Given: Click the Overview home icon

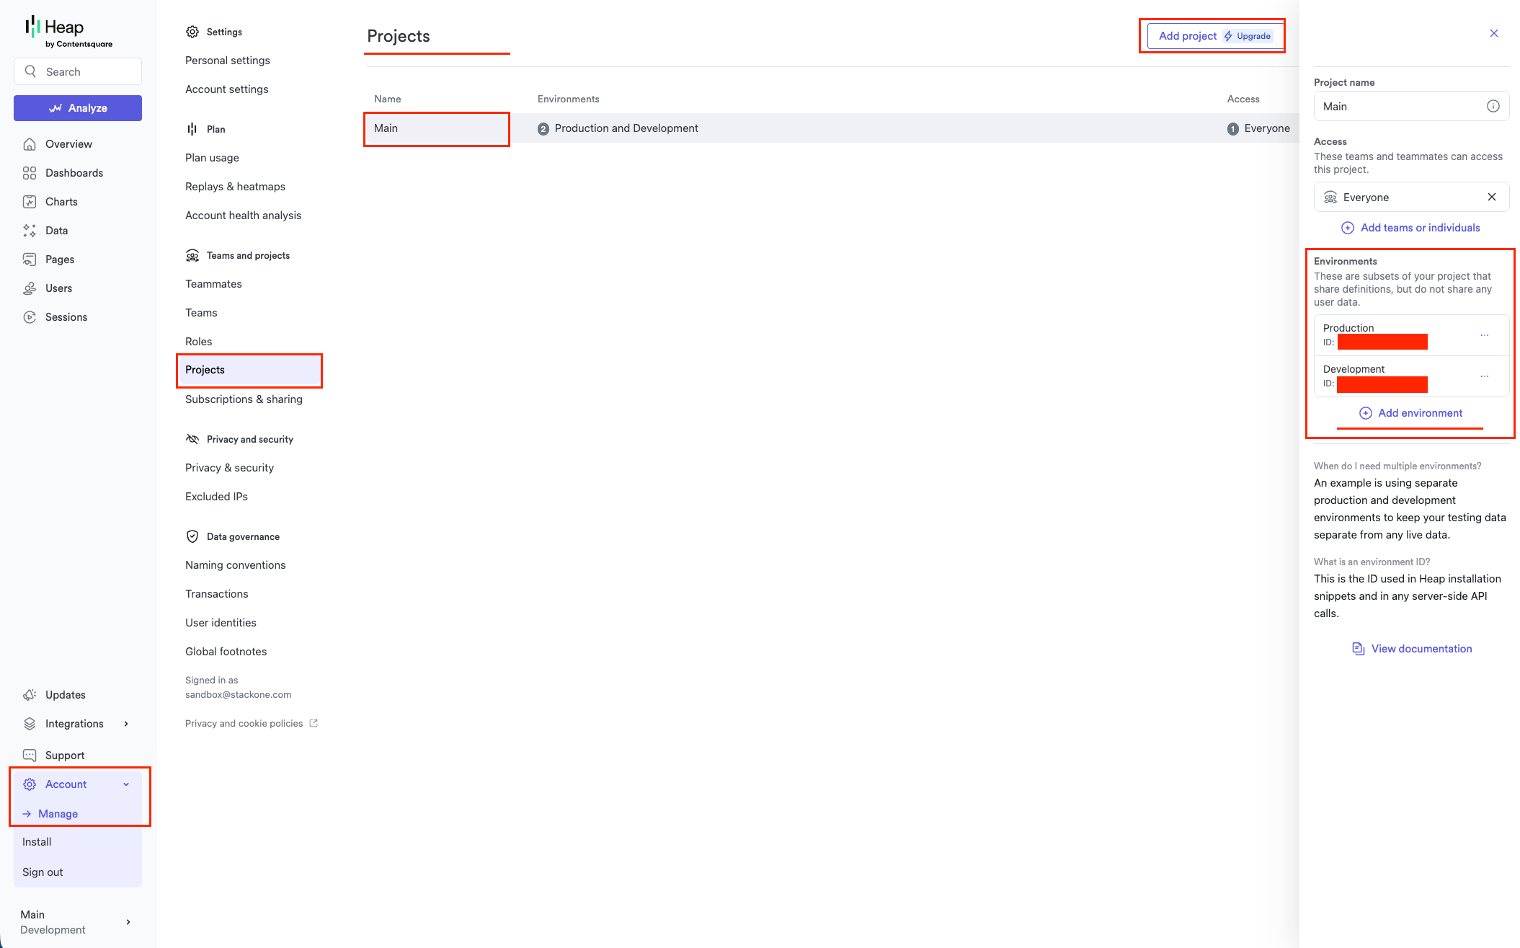Looking at the screenshot, I should [30, 144].
